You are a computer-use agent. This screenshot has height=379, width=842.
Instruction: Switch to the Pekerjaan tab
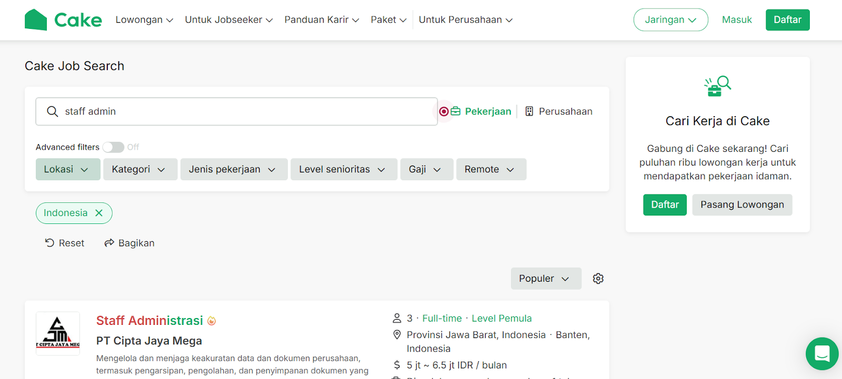pos(481,111)
